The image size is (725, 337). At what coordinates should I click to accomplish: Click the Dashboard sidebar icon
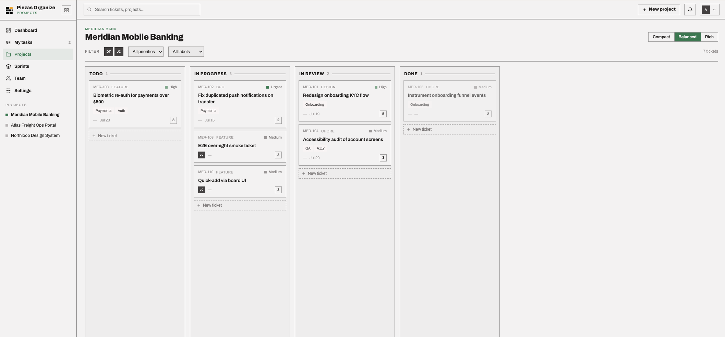[9, 30]
